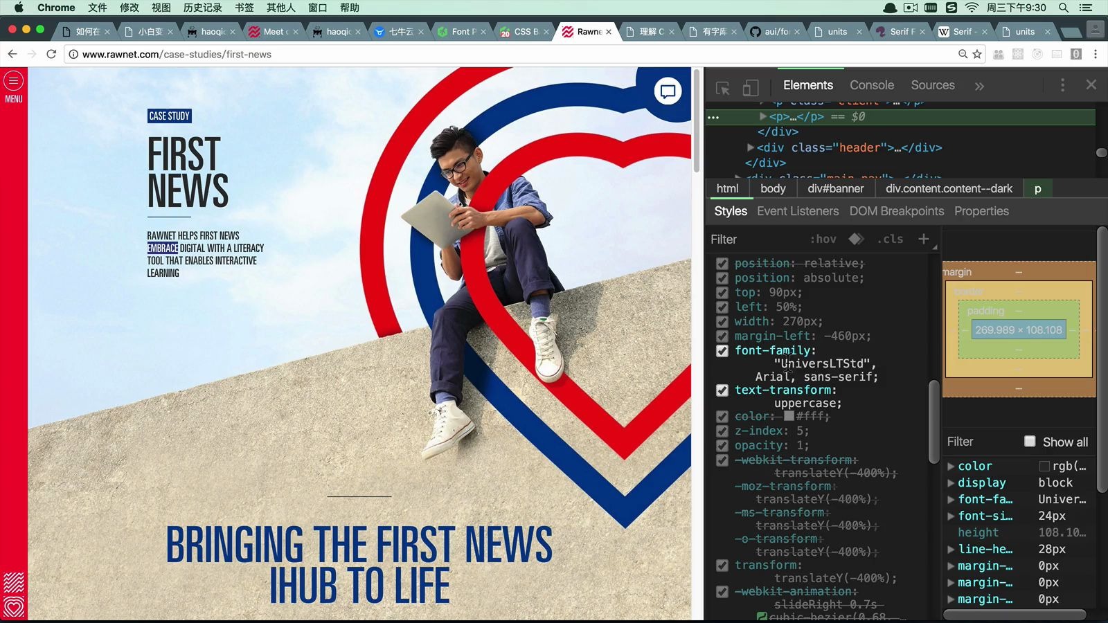The image size is (1108, 623).
Task: Click the Styles filter input field
Action: tap(755, 239)
